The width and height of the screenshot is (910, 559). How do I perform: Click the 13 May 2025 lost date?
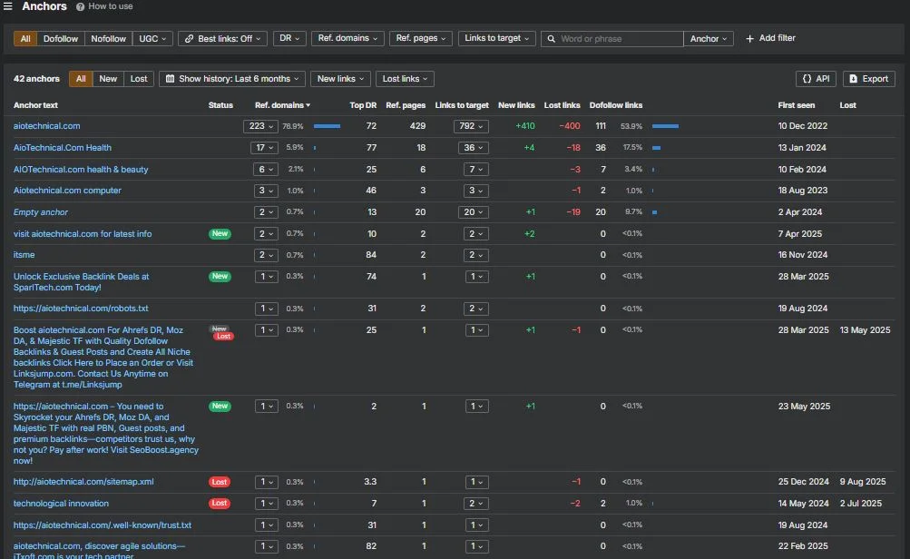(x=865, y=329)
